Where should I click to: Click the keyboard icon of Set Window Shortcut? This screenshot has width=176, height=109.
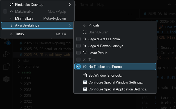(85, 75)
